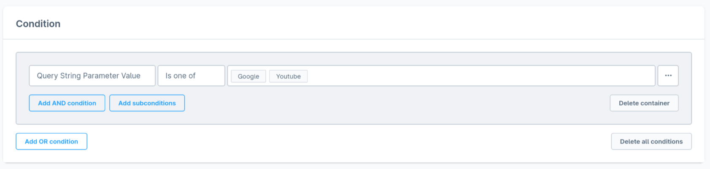Click the Add subconditions button
710x169 pixels.
coord(147,103)
